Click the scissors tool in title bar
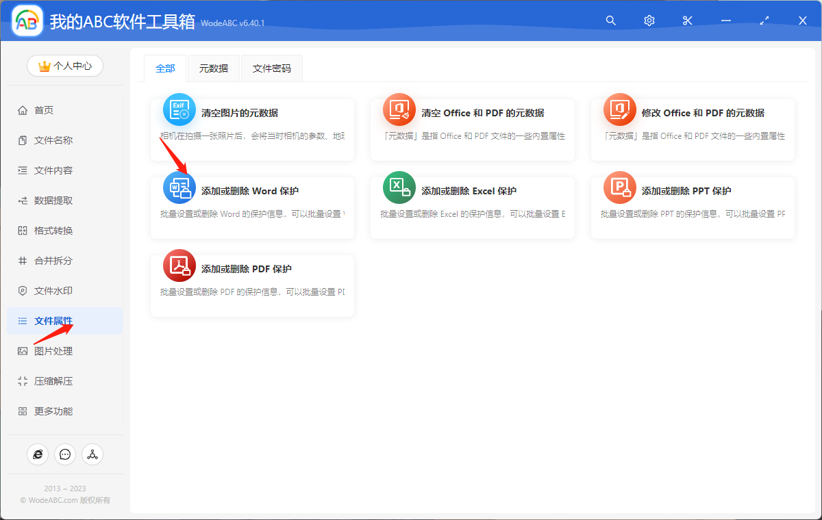Screen dimensions: 822x520 click(x=687, y=21)
